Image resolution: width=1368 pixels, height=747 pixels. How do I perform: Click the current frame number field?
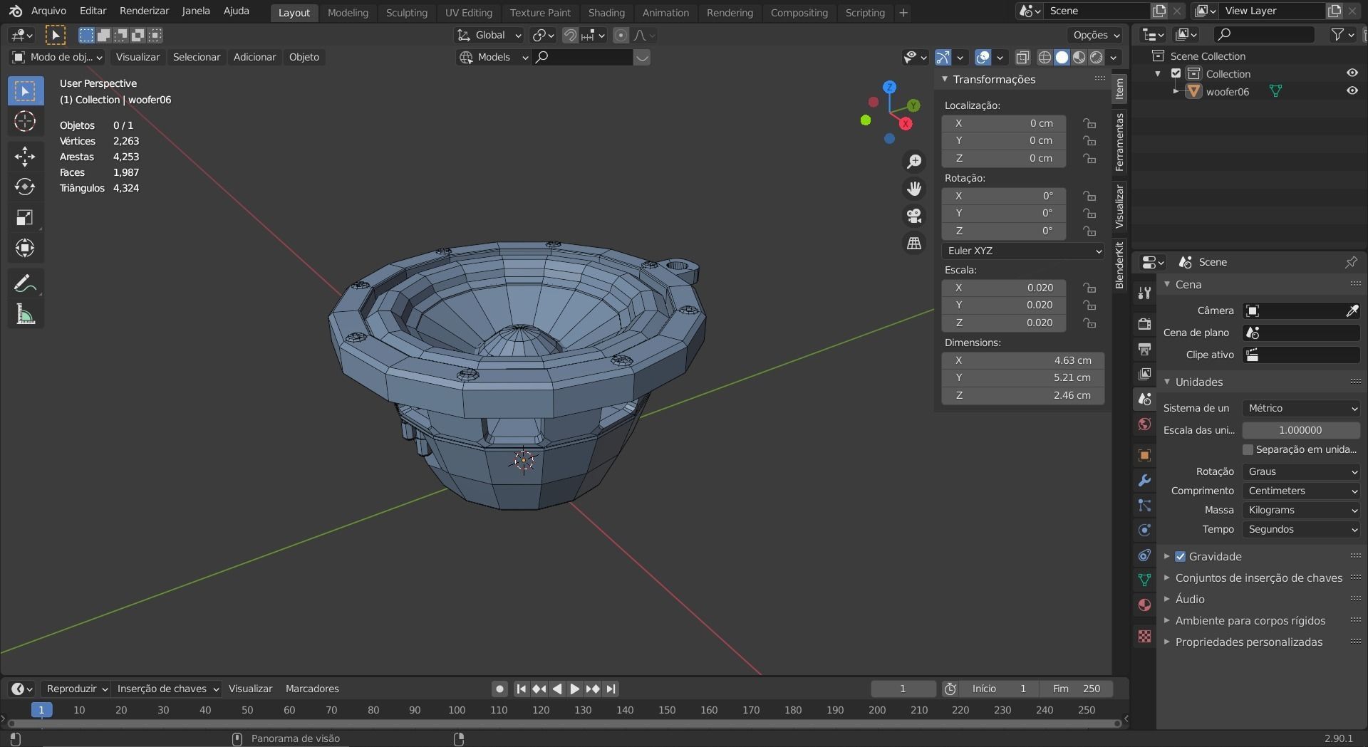[903, 689]
